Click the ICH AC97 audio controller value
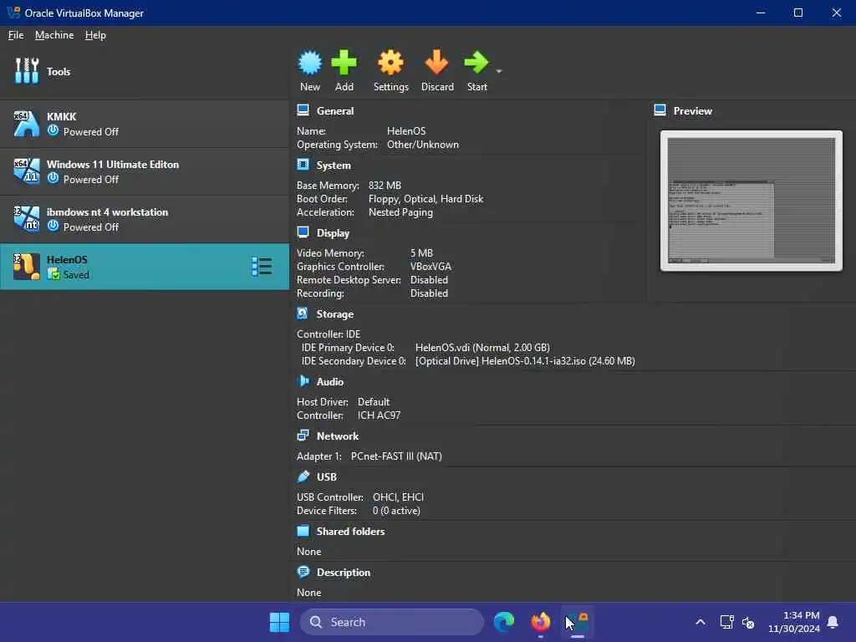Image resolution: width=856 pixels, height=642 pixels. 379,415
